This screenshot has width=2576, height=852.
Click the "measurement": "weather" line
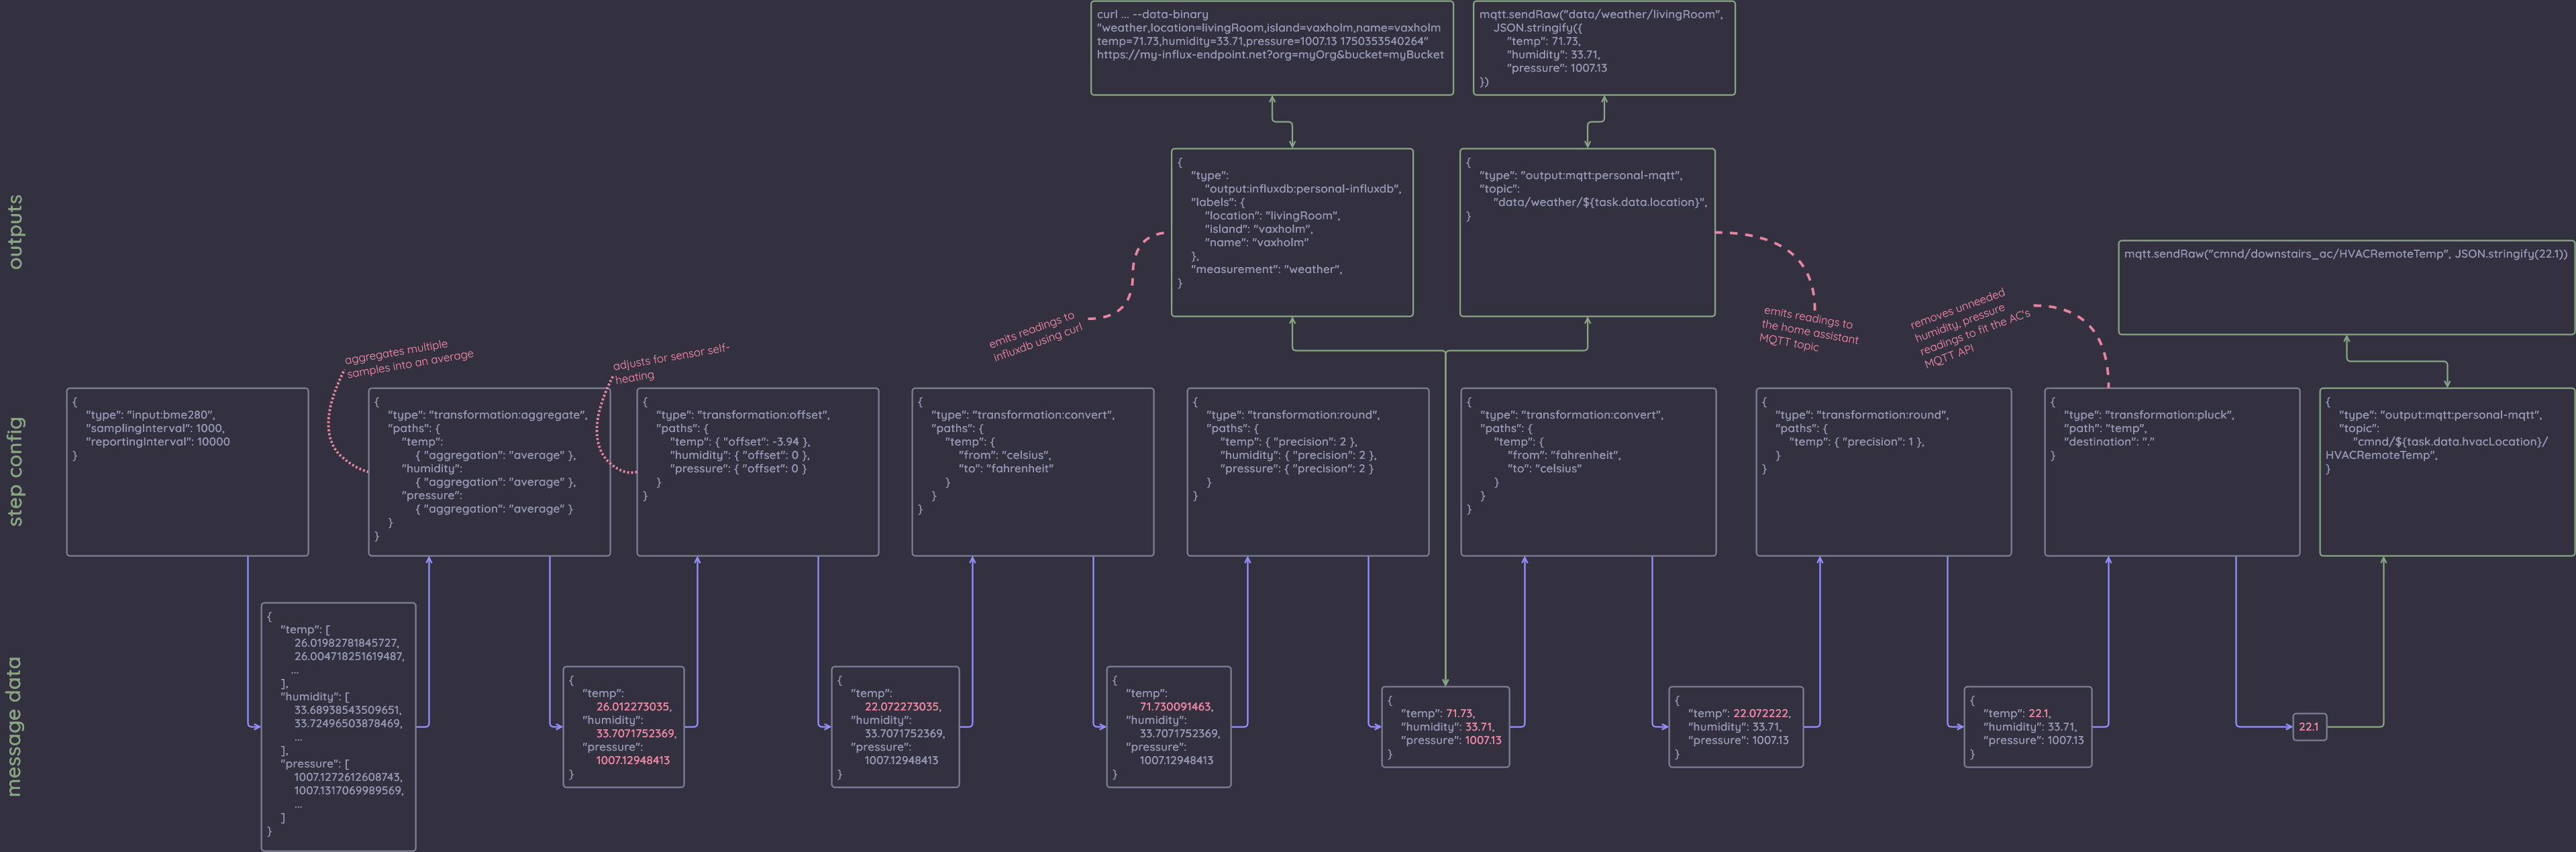pos(1266,269)
